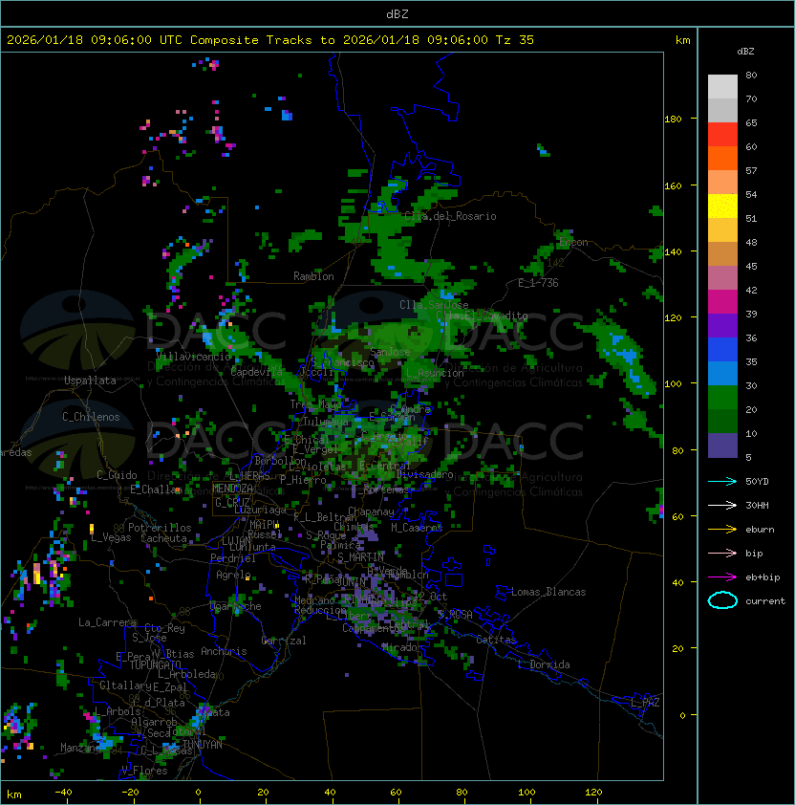
Task: Click the 'L_Vegas' map label
Action: point(111,537)
